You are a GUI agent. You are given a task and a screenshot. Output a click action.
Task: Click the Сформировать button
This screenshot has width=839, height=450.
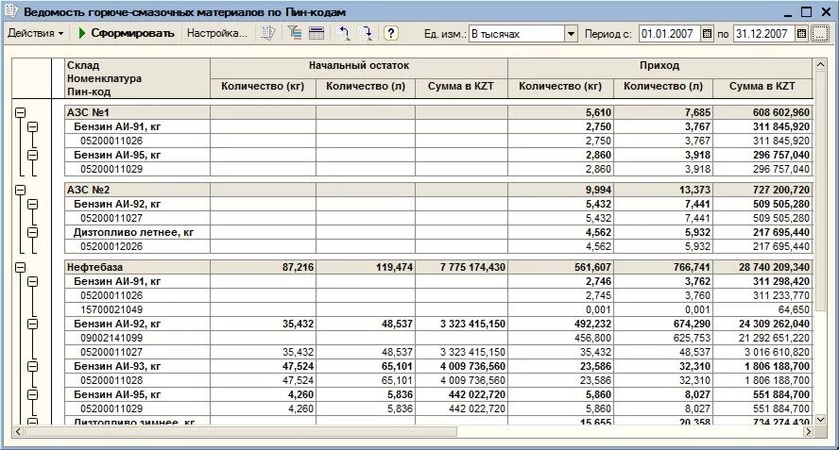(127, 33)
